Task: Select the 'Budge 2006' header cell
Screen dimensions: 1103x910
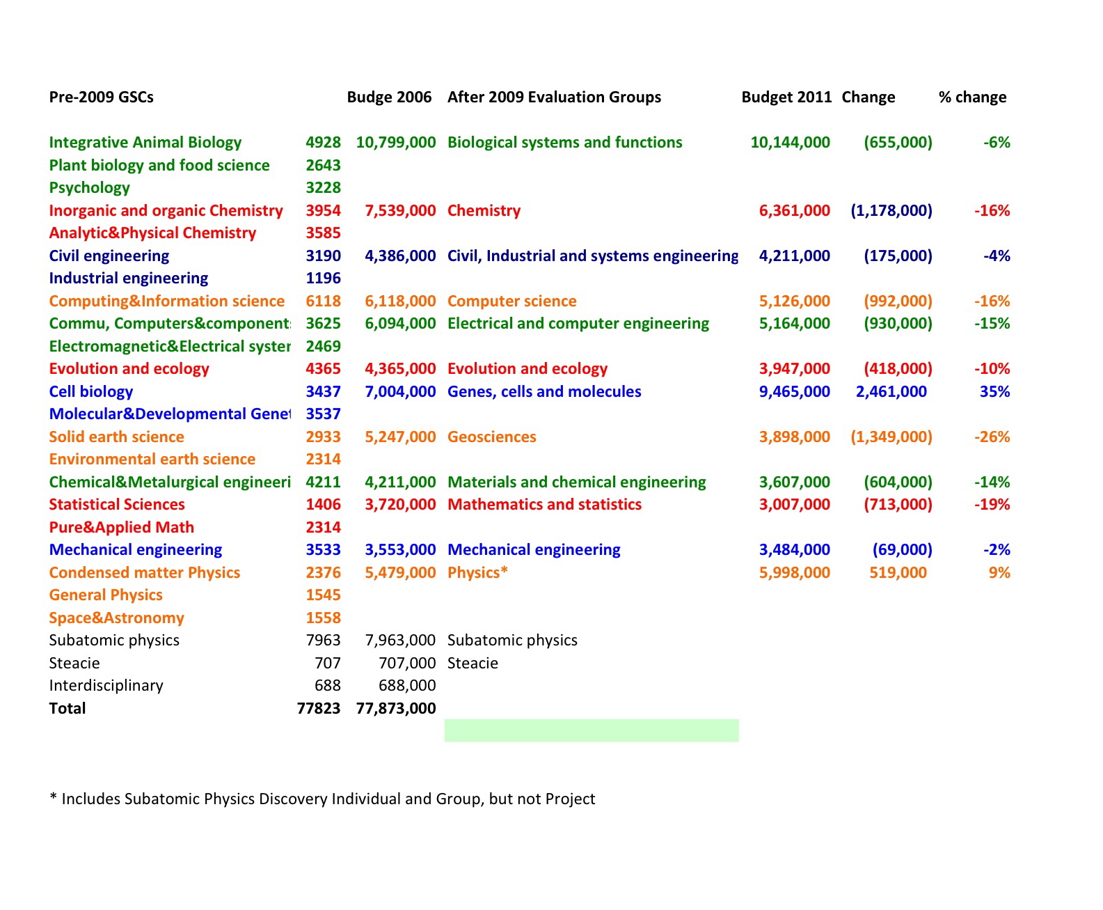Action: click(389, 97)
